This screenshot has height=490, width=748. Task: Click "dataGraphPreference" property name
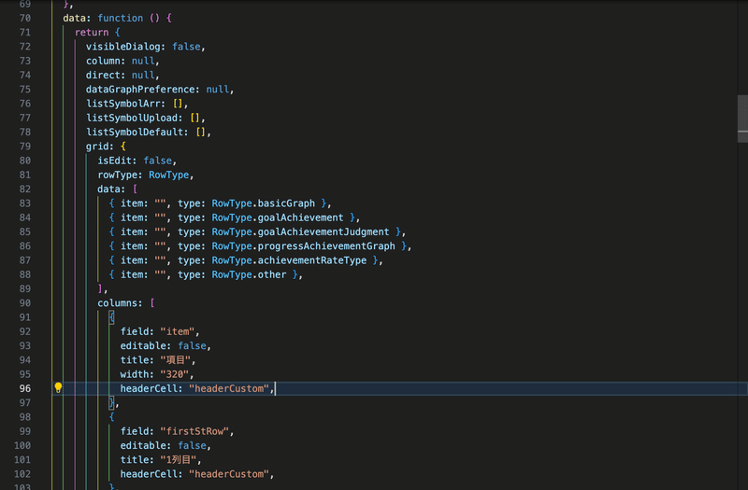tap(140, 90)
